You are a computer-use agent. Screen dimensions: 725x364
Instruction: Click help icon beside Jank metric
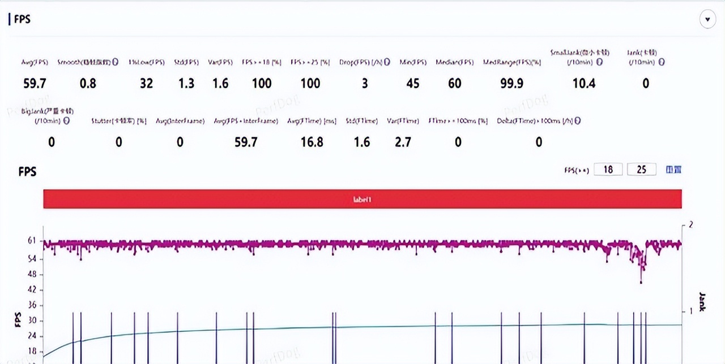662,62
